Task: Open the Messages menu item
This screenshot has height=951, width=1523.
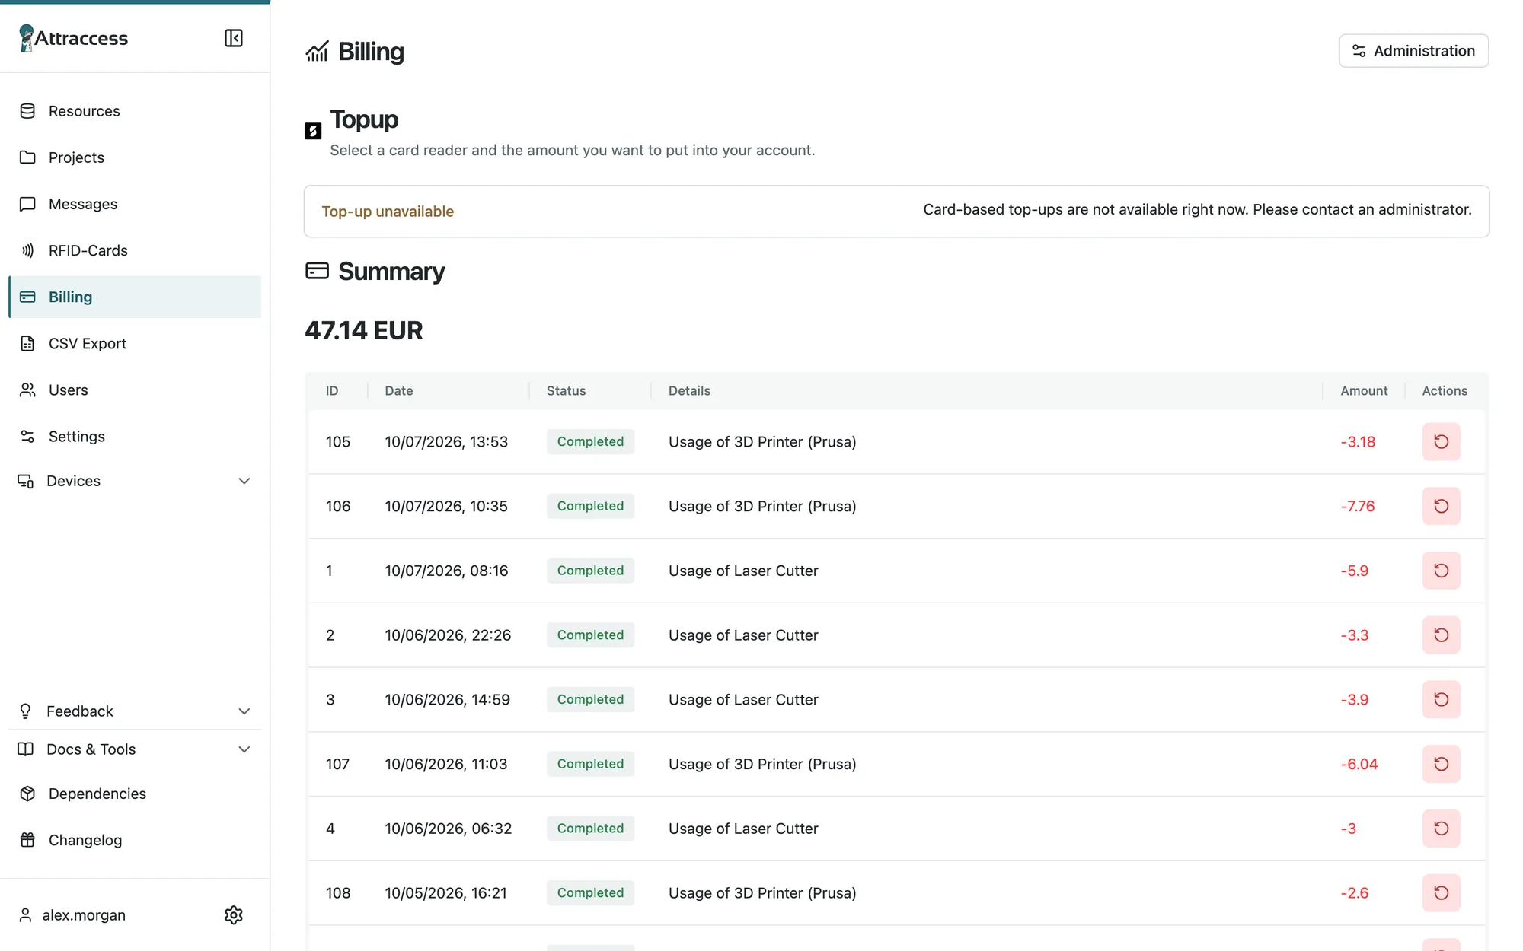Action: pos(135,204)
